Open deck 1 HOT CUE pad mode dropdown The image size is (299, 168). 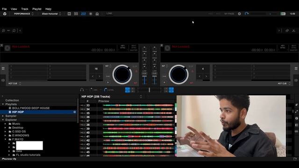pyautogui.click(x=14, y=84)
